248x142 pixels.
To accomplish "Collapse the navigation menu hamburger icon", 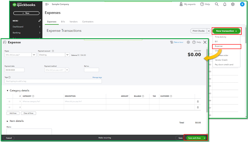I will 47,4.
